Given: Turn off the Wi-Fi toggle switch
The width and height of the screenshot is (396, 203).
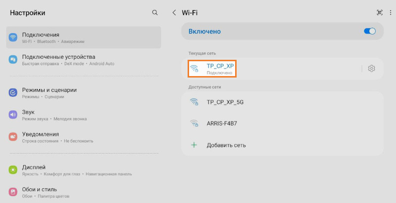Looking at the screenshot, I should click(370, 32).
